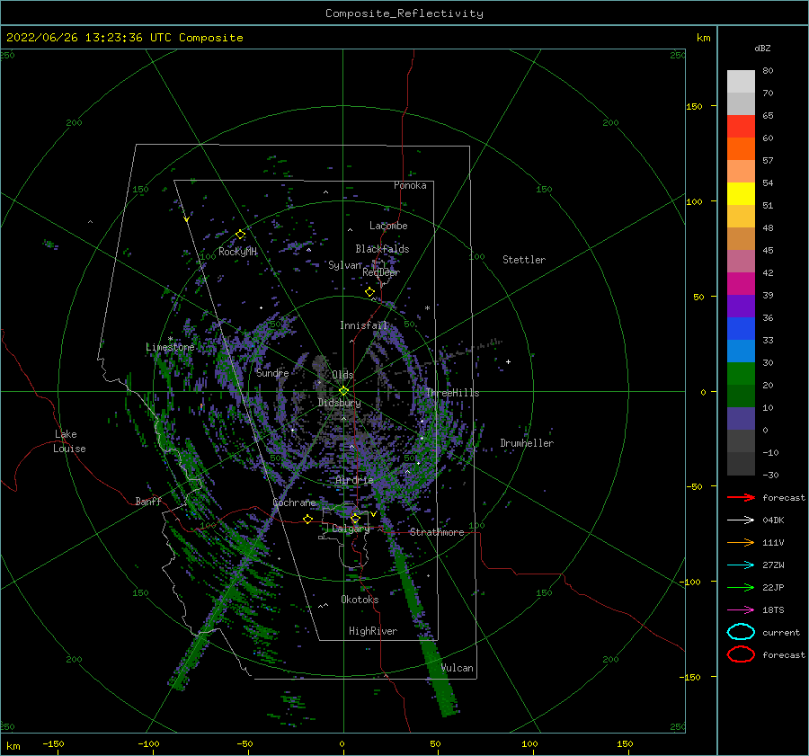Screen dimensions: 809x756
Task: Click the Drumheller label
Action: click(x=526, y=443)
